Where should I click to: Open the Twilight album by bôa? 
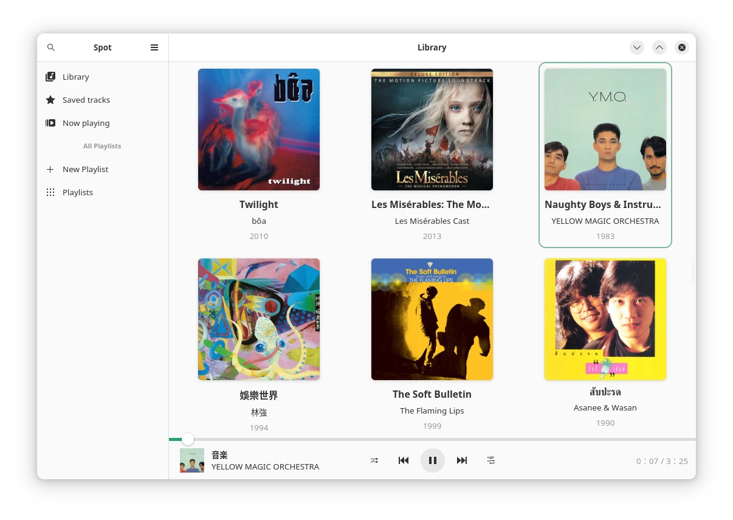tap(259, 130)
